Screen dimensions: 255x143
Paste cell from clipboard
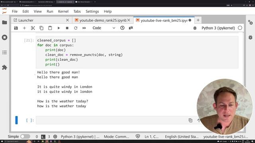(50, 28)
